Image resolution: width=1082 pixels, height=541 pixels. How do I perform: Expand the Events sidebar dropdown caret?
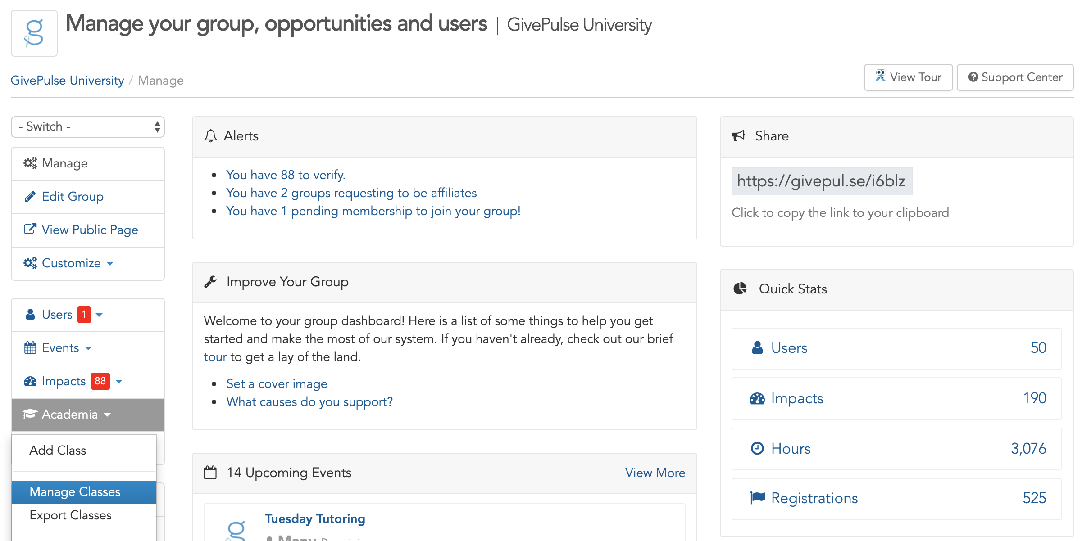88,348
